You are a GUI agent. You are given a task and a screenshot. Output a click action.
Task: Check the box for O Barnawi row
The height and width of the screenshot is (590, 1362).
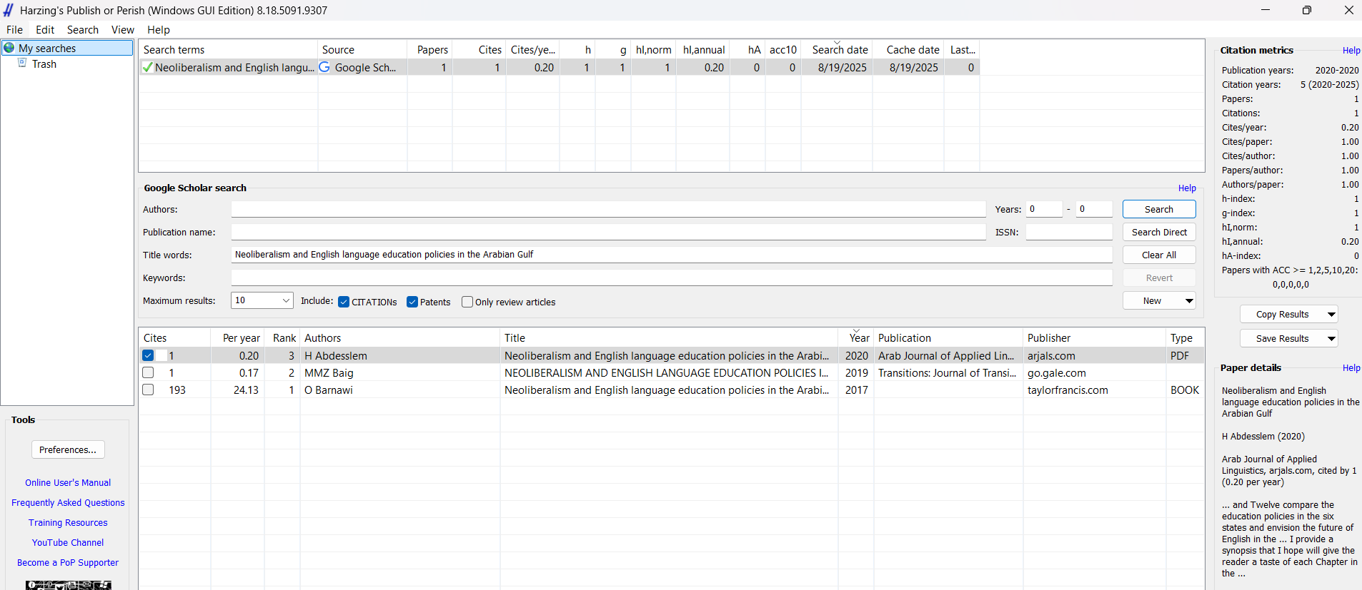click(x=148, y=390)
